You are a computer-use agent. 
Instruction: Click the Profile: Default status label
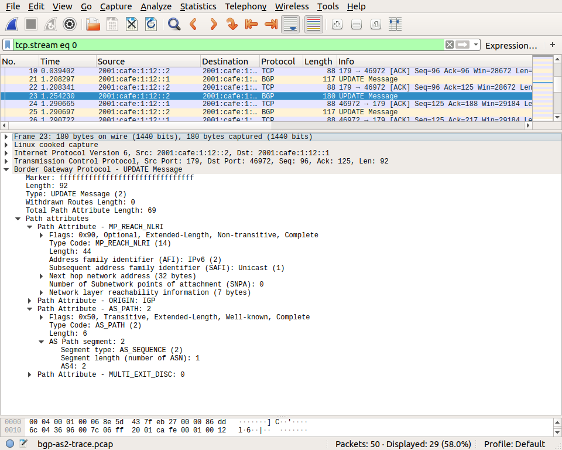click(515, 444)
